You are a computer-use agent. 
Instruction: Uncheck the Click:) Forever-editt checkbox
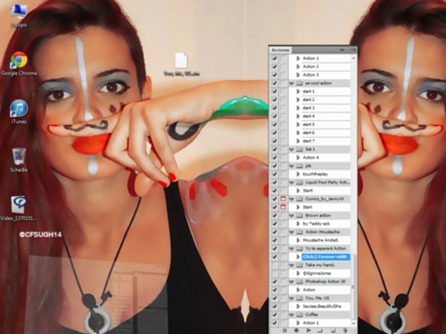tap(274, 257)
